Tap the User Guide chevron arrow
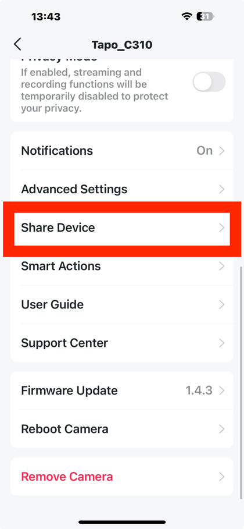 (221, 304)
